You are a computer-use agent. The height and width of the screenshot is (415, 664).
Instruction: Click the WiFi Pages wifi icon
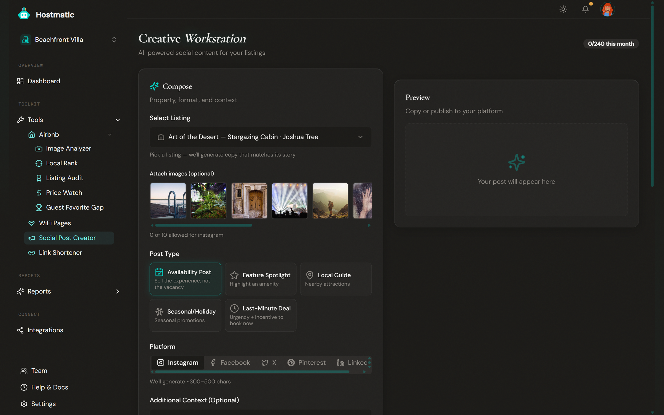(32, 223)
